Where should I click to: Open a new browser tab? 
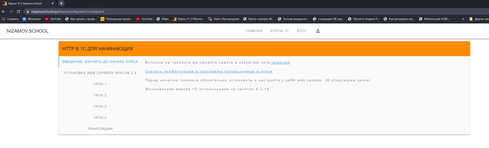point(62,3)
